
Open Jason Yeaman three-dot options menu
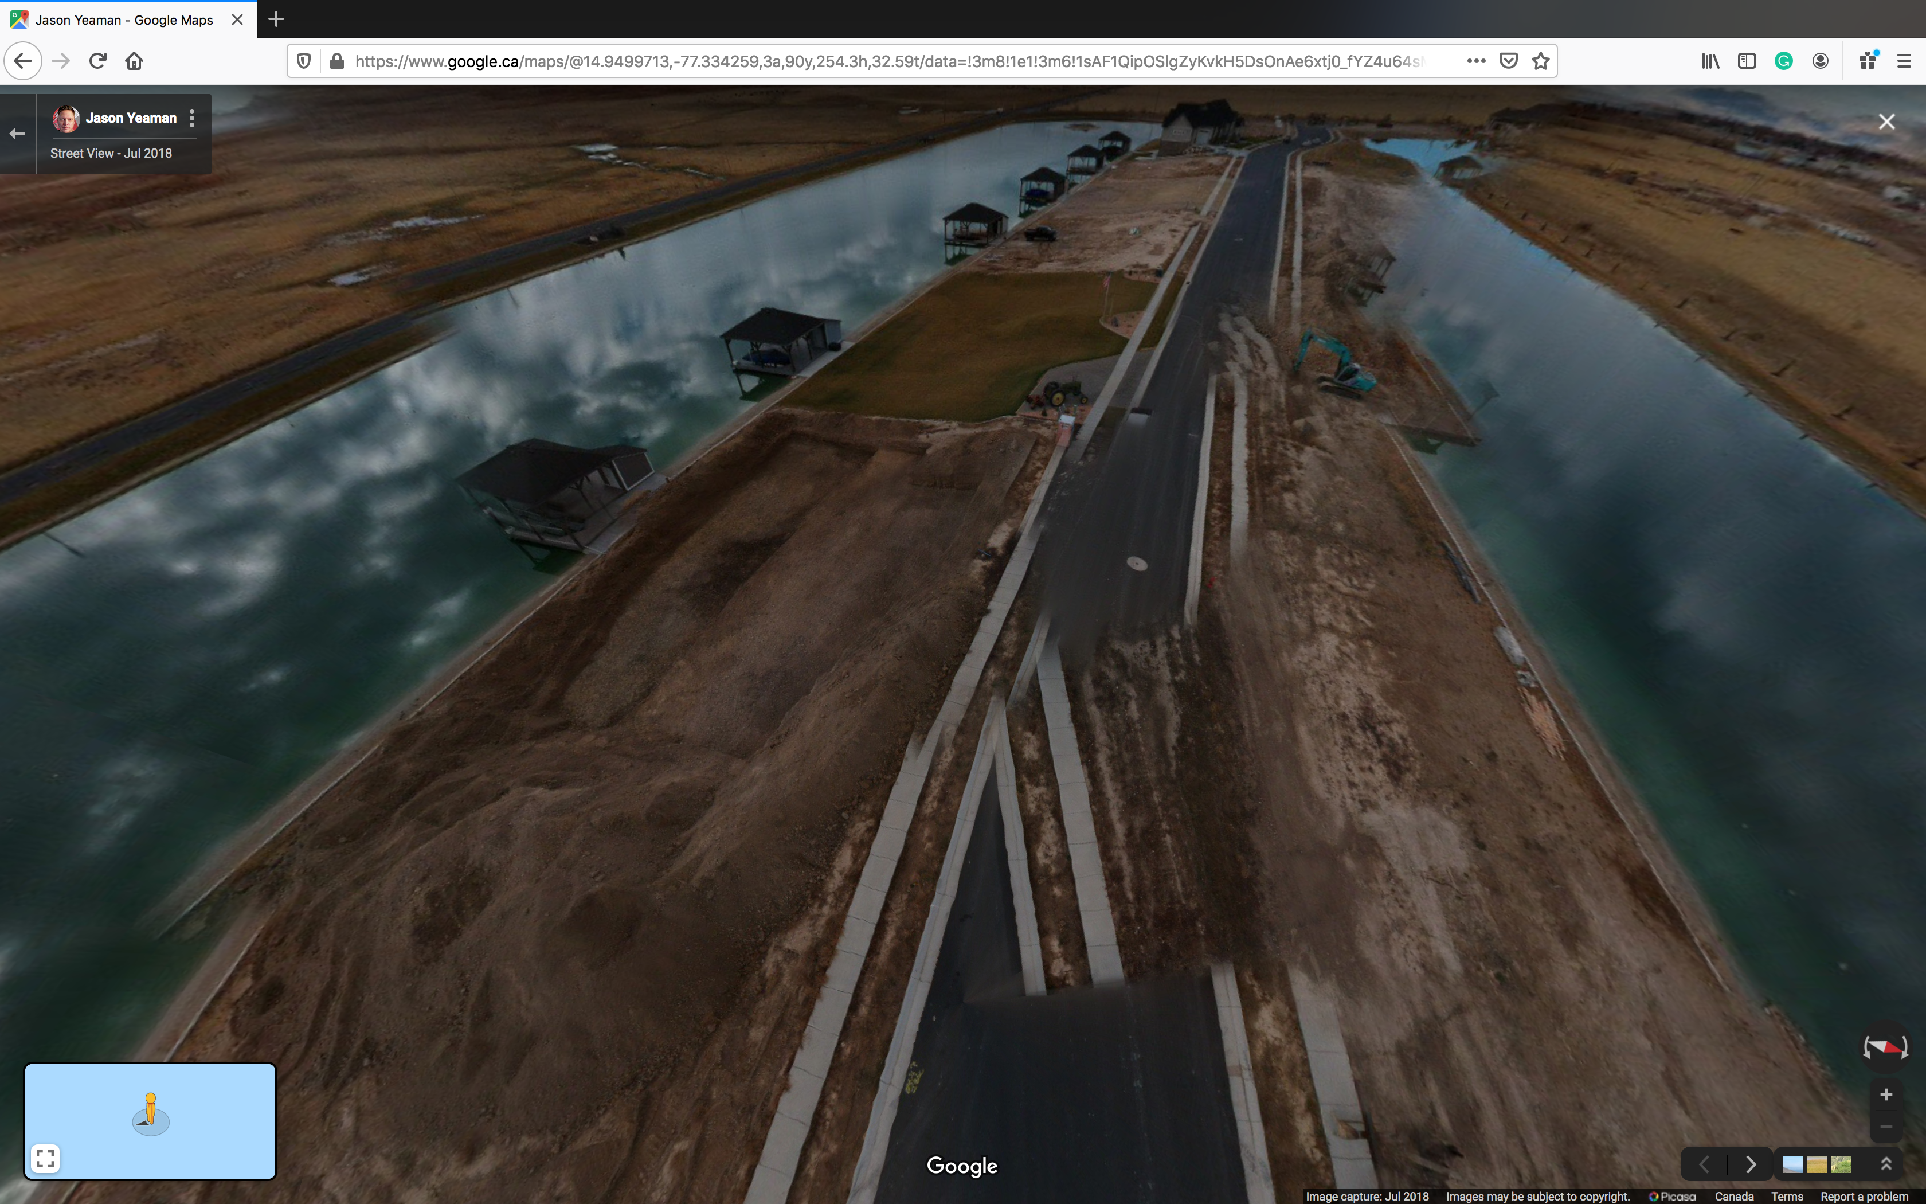(192, 118)
